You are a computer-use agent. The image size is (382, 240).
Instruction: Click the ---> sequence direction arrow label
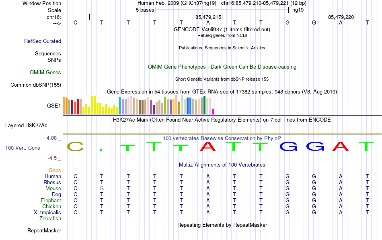pyautogui.click(x=57, y=23)
